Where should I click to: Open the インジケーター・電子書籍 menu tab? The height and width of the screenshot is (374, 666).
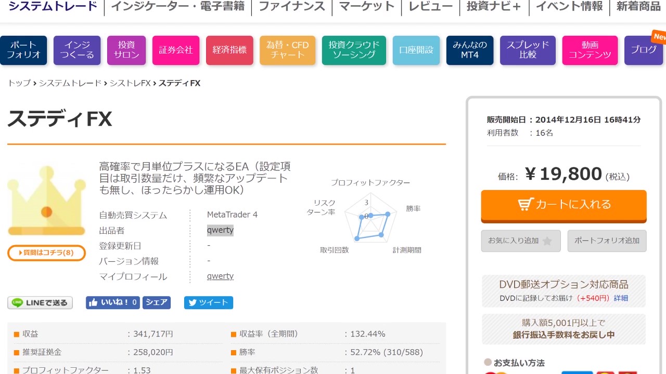178,7
